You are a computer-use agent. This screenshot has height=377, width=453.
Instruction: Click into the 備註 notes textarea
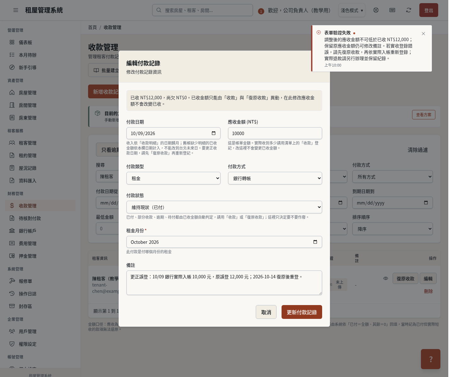[x=224, y=283]
